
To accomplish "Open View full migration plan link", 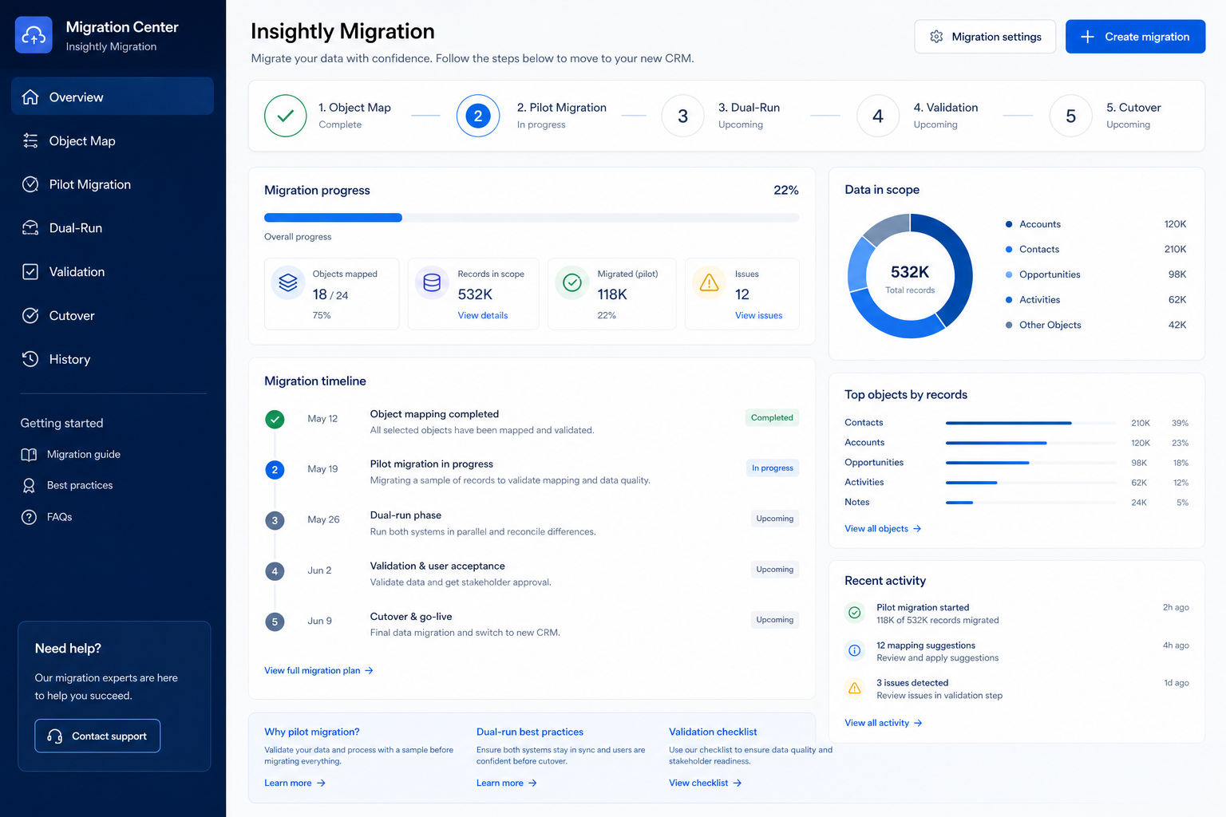I will [x=319, y=670].
